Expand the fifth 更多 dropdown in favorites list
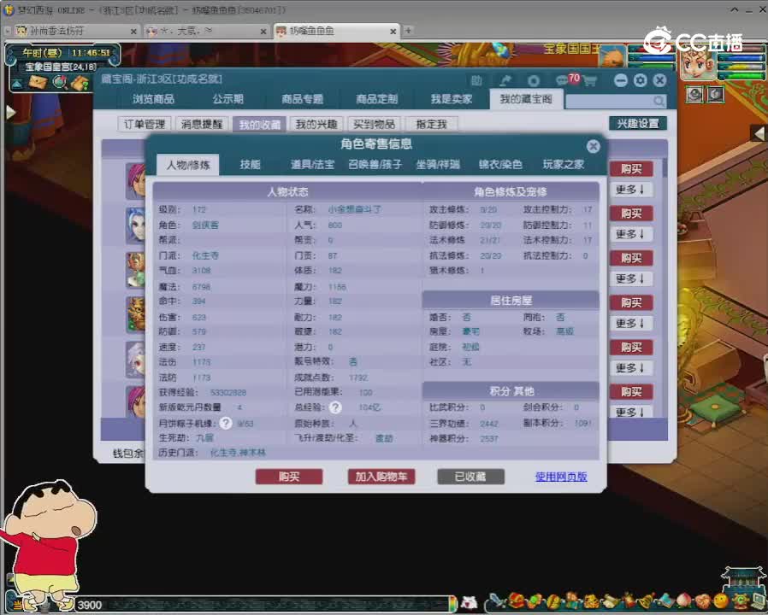 click(x=631, y=367)
